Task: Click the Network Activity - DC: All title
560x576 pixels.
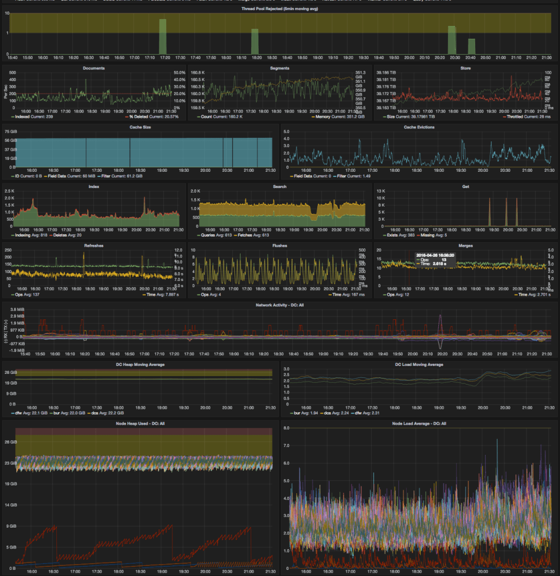Action: pos(279,305)
